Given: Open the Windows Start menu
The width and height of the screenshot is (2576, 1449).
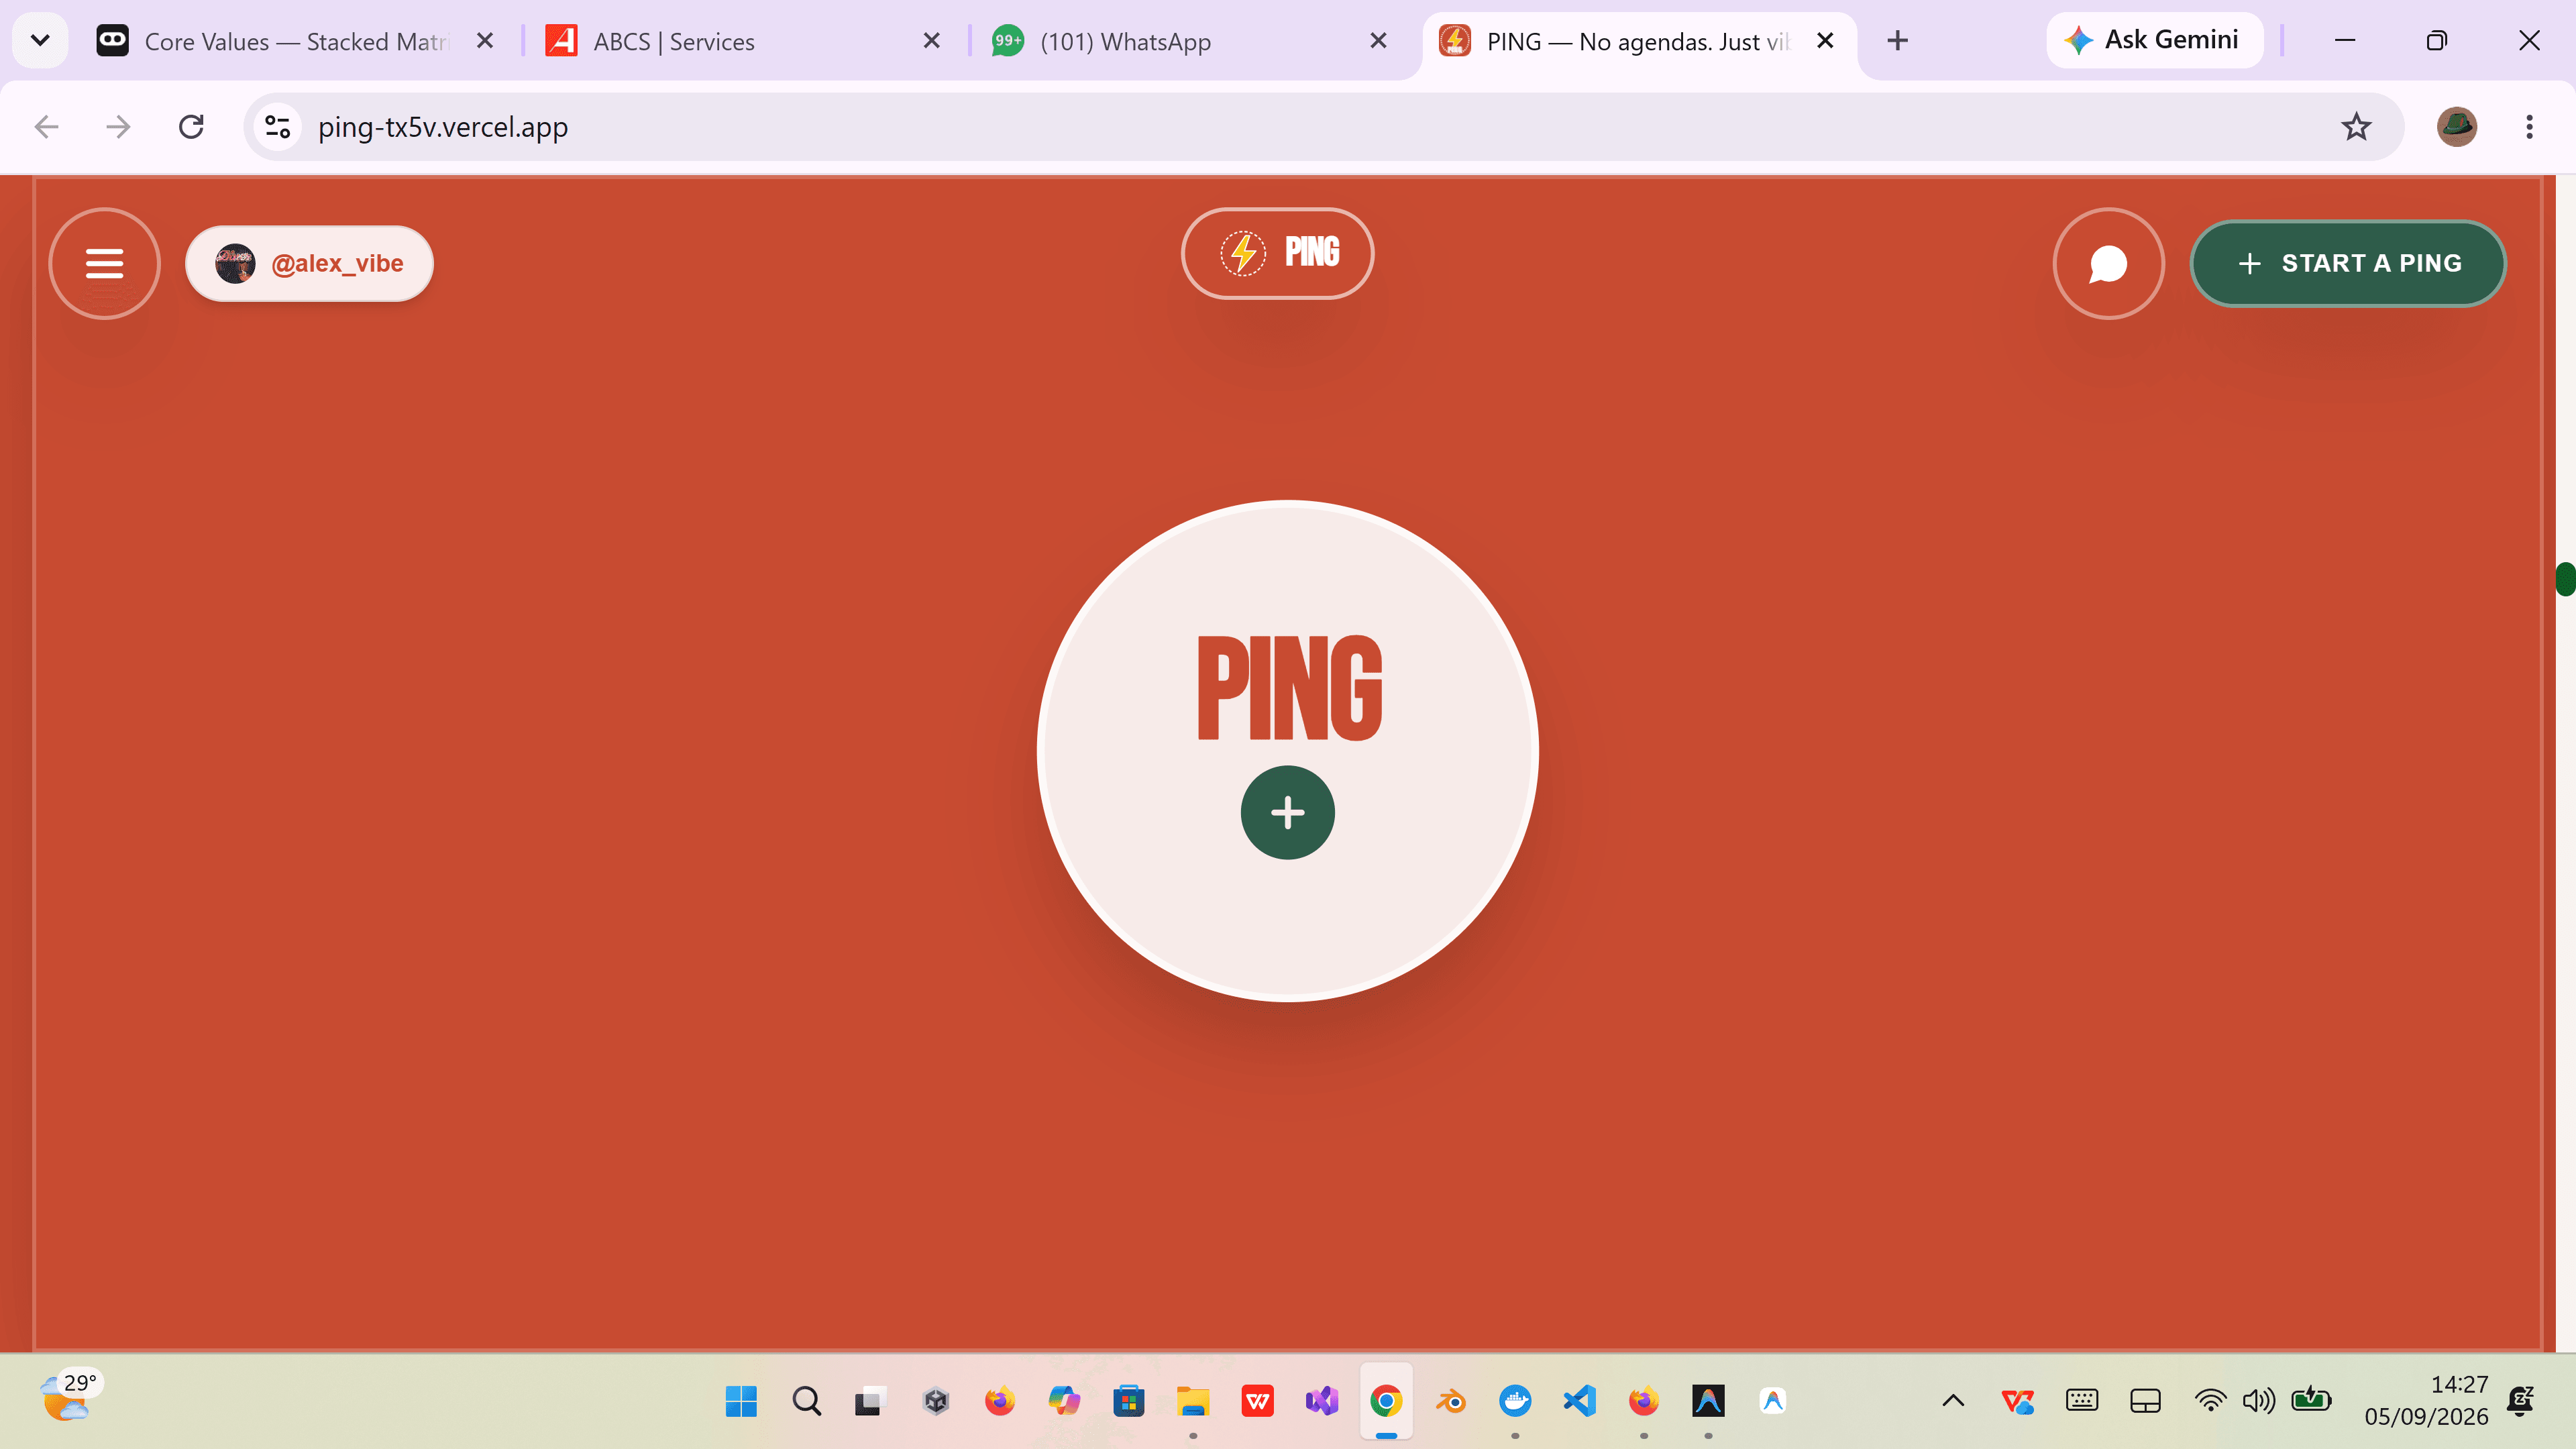Looking at the screenshot, I should [x=741, y=1401].
